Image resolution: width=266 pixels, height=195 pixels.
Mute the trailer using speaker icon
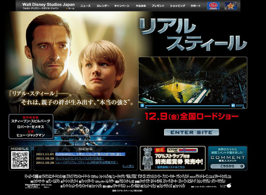click(x=233, y=106)
